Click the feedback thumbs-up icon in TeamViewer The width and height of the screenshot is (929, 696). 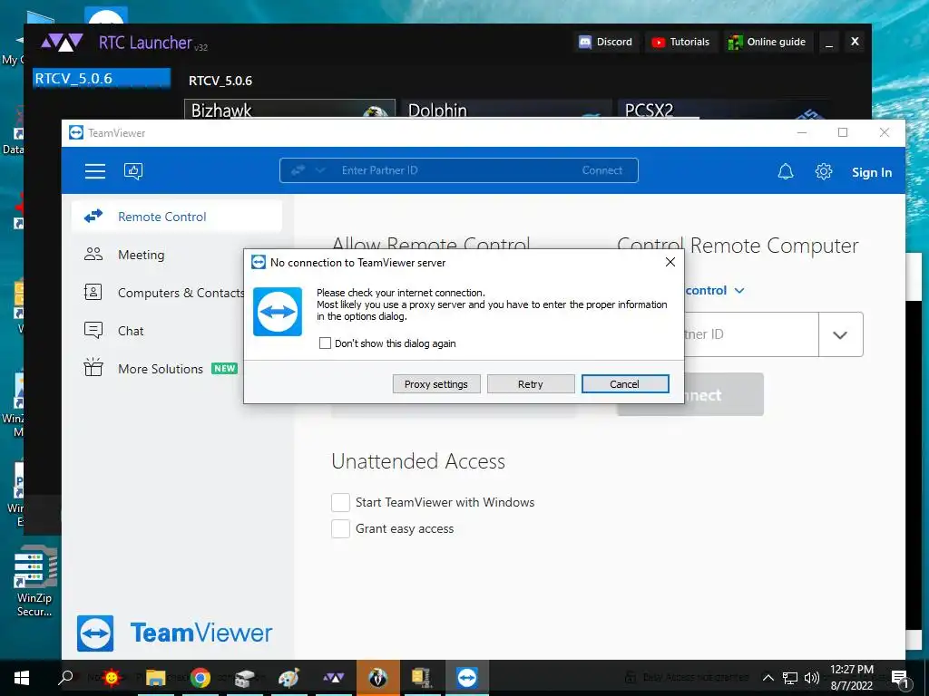coord(133,171)
